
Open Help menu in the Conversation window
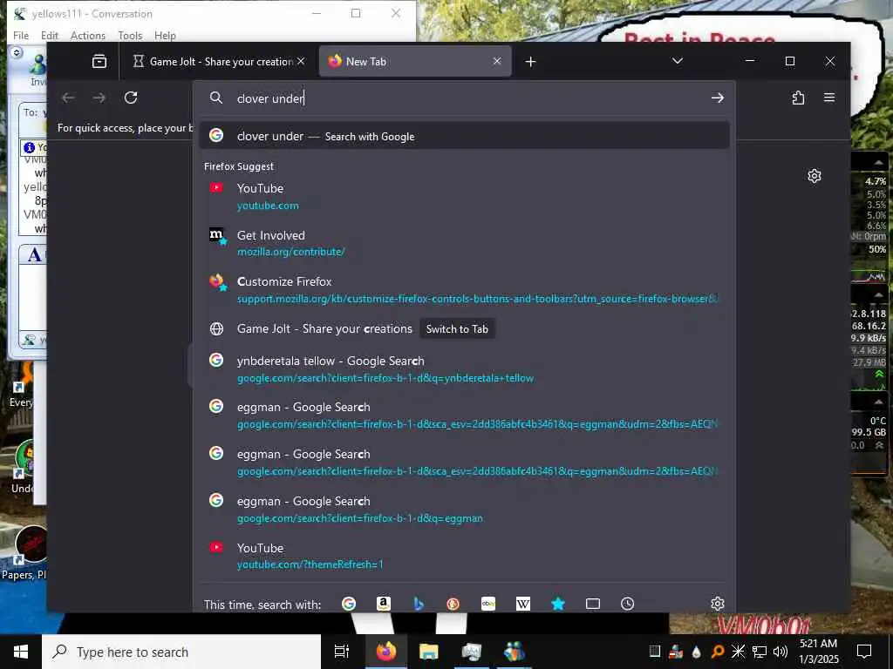point(165,35)
